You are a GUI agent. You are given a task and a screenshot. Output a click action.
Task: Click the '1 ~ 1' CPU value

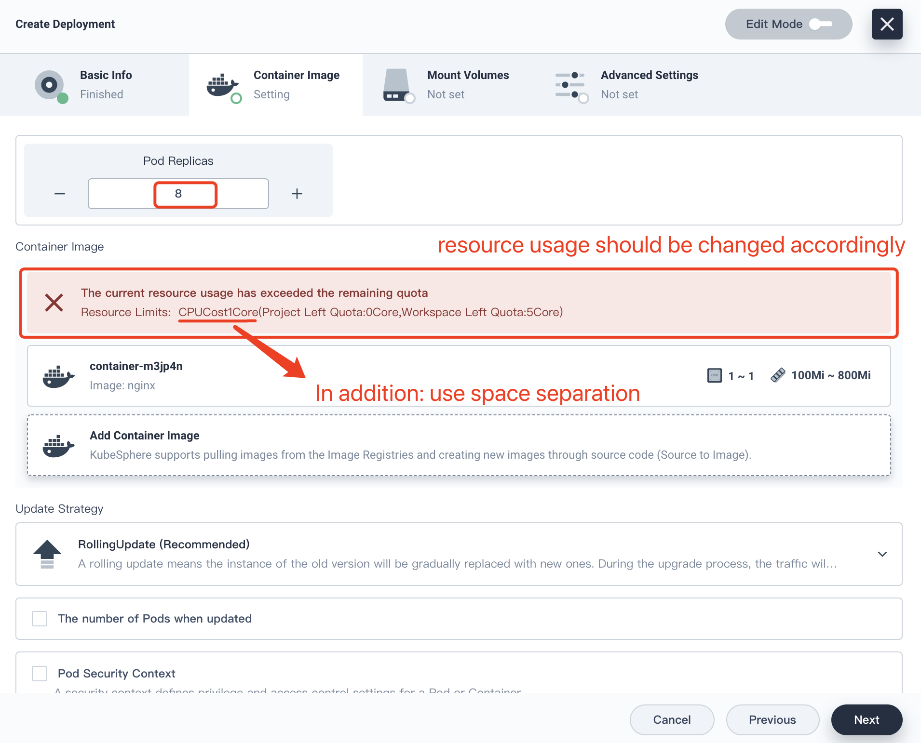[741, 376]
